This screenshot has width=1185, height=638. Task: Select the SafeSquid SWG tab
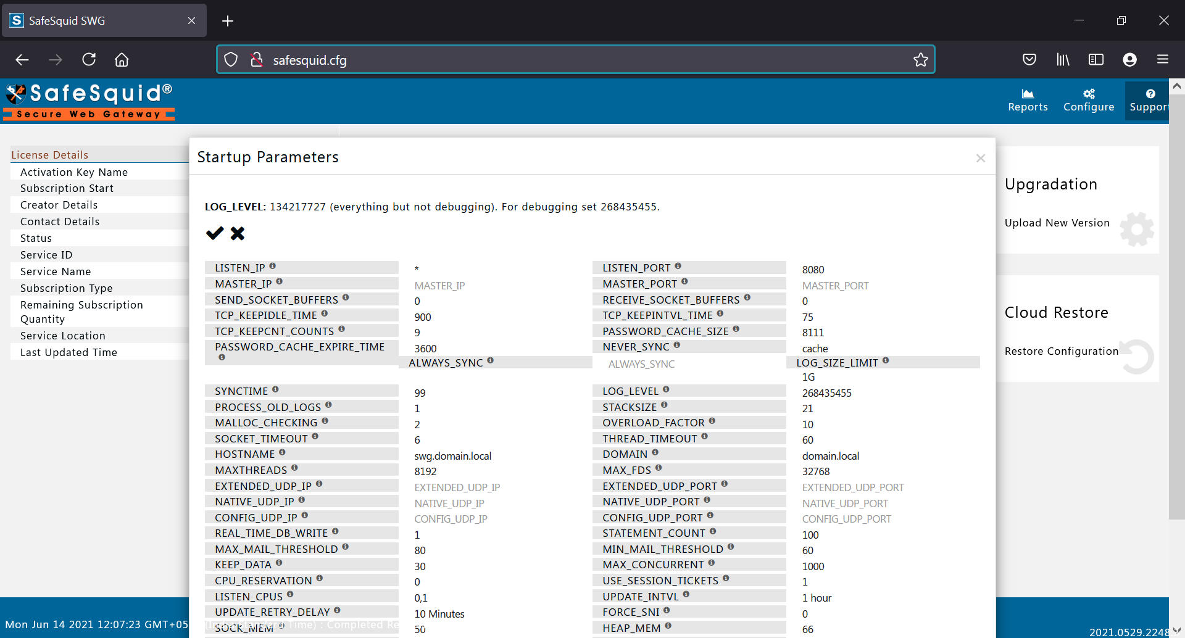(x=104, y=20)
